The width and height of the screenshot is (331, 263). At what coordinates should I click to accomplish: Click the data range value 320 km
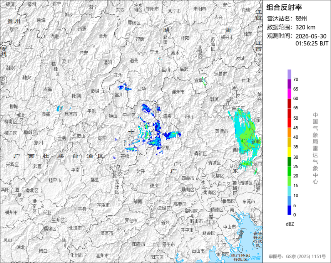point(306,27)
